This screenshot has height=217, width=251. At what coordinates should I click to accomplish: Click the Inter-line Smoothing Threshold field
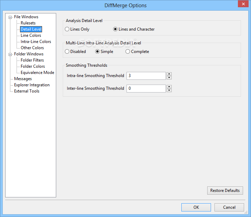[146, 88]
